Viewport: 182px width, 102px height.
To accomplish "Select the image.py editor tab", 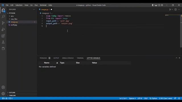I will pyautogui.click(x=45, y=9).
